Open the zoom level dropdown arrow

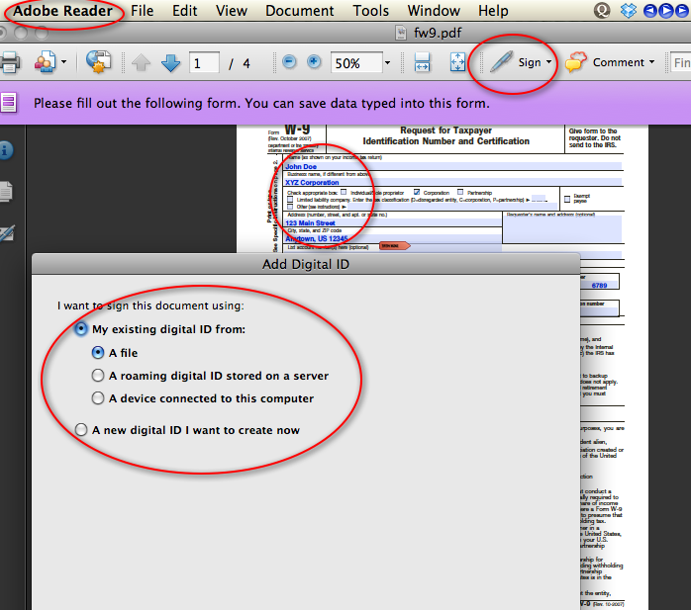click(387, 63)
